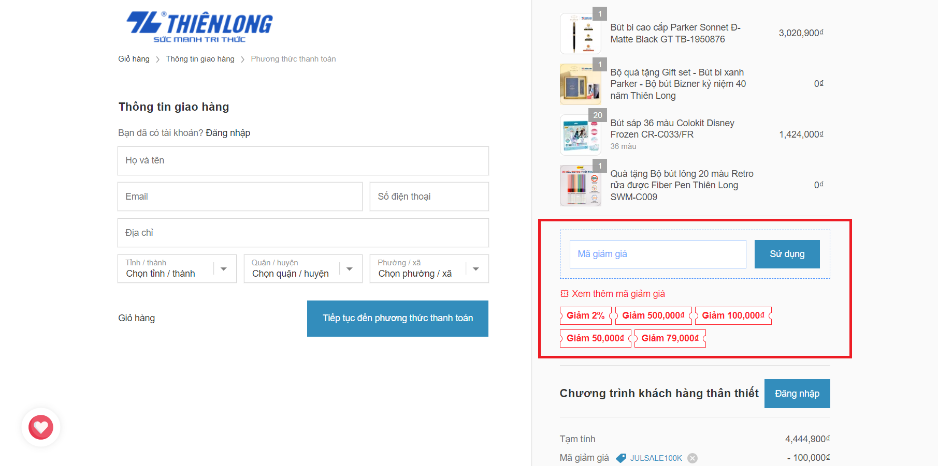Open the Phường / xã dropdown

click(x=429, y=268)
